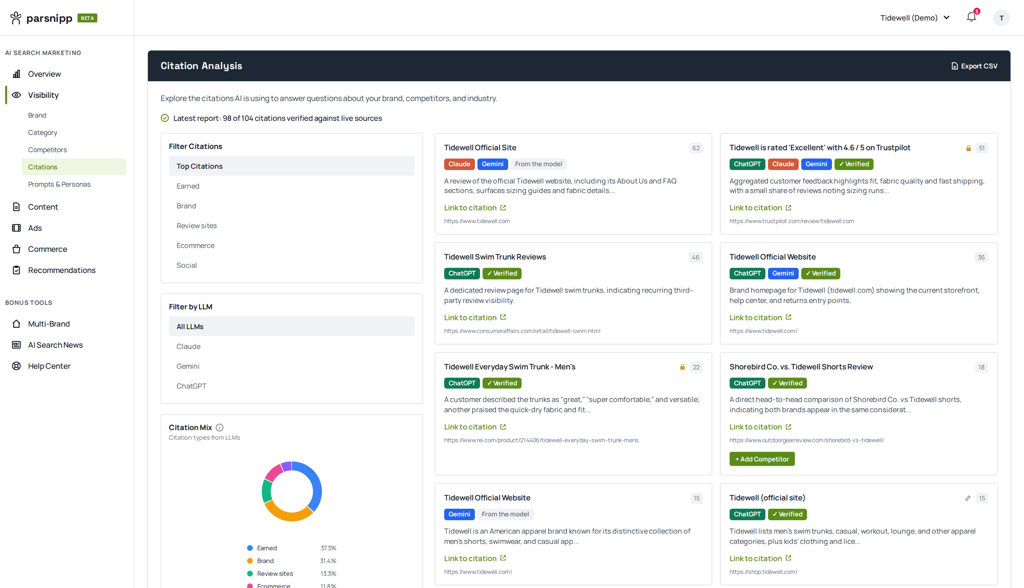The width and height of the screenshot is (1024, 588).
Task: Click the 62 count badge on Tidewell Official Site
Action: [x=695, y=148]
